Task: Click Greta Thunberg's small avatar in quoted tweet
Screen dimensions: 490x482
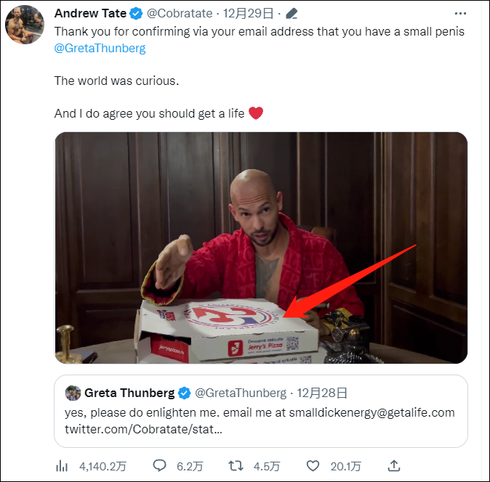Action: (73, 393)
